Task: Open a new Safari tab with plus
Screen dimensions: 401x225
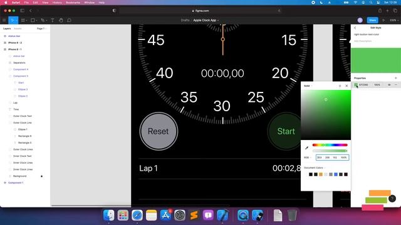Action: point(387,11)
